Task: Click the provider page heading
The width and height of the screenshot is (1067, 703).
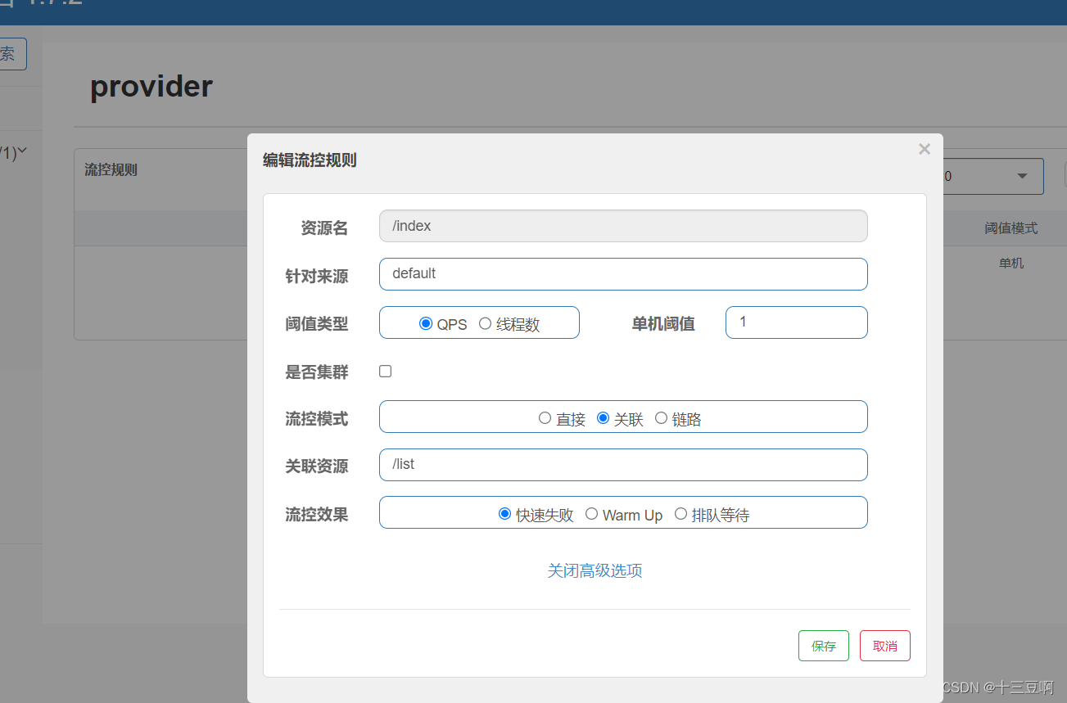Action: tap(151, 86)
